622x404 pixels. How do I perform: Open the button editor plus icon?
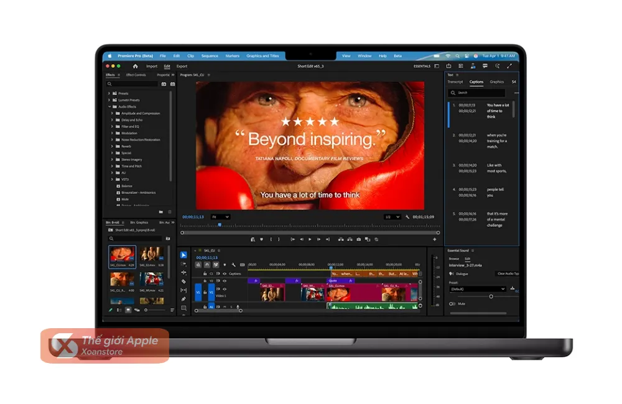[435, 239]
